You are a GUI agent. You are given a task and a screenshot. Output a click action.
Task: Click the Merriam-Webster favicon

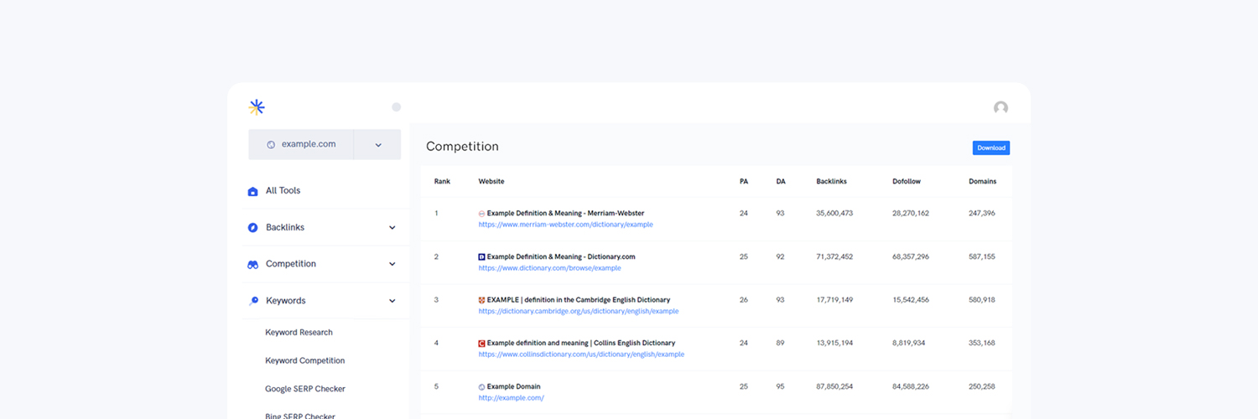pos(481,214)
